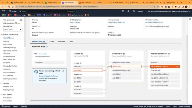
Task: Switch to the CIDRs tab
Action: pos(52,41)
